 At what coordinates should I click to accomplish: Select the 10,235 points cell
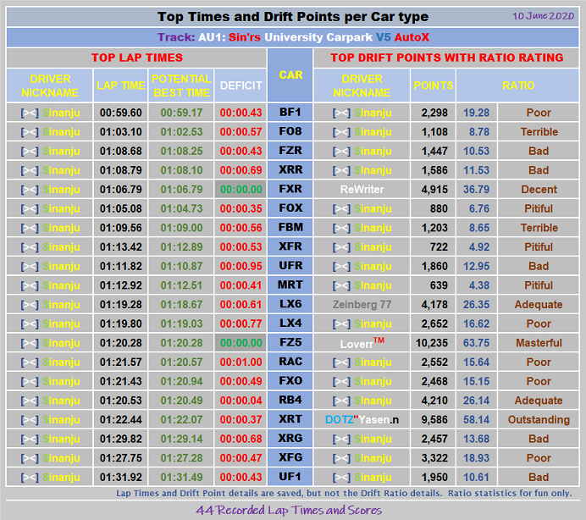click(x=433, y=343)
